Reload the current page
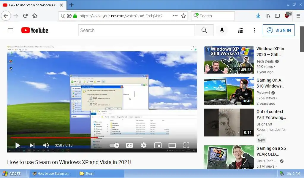The height and width of the screenshot is (178, 304). pyautogui.click(x=26, y=16)
